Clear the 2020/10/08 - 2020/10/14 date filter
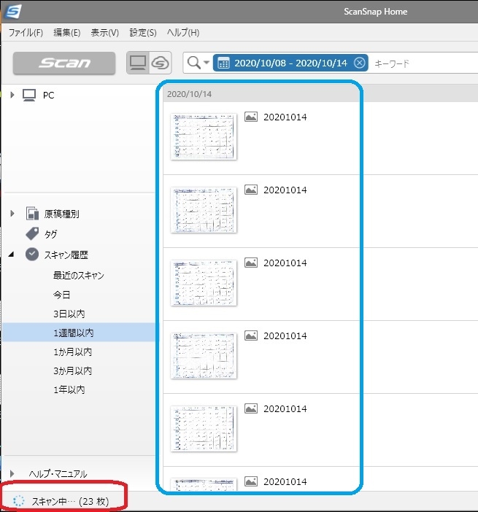 (359, 63)
